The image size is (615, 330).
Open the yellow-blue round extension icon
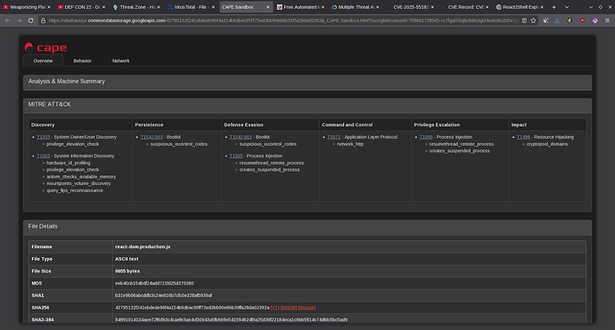570,20
